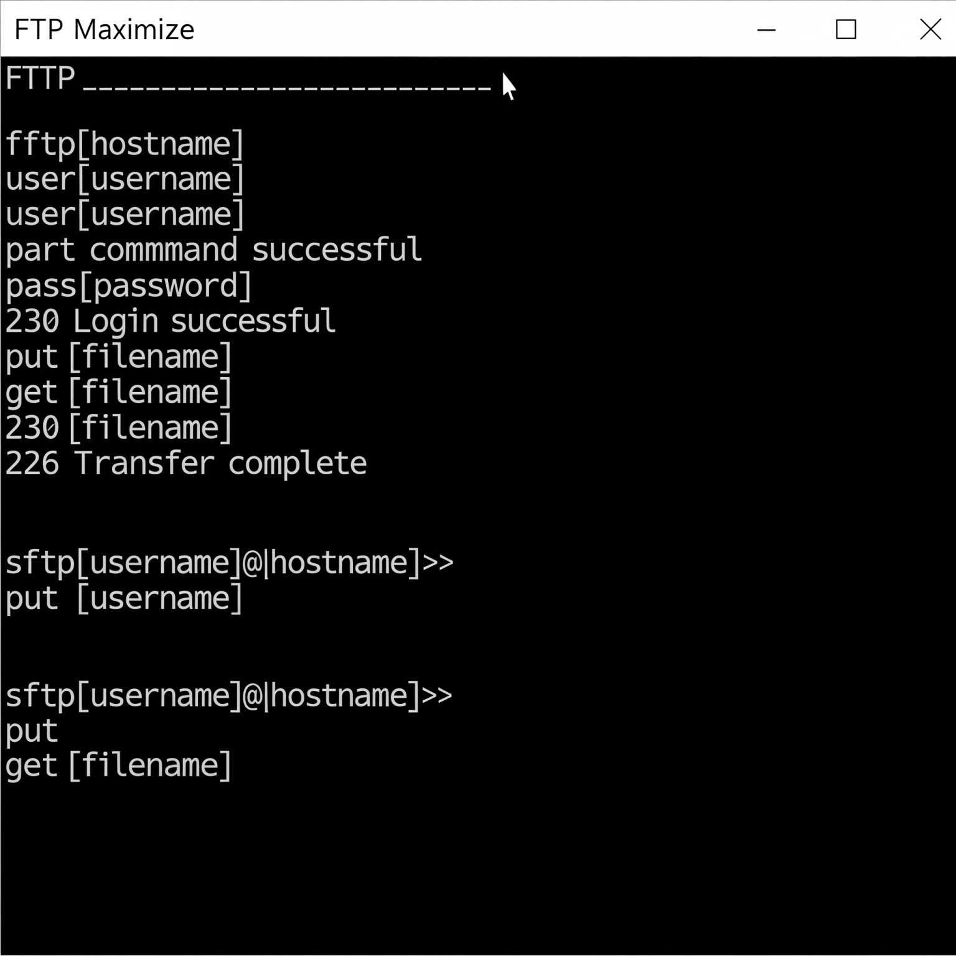Image resolution: width=956 pixels, height=956 pixels.
Task: Click the 230 Login successful message
Action: [169, 320]
